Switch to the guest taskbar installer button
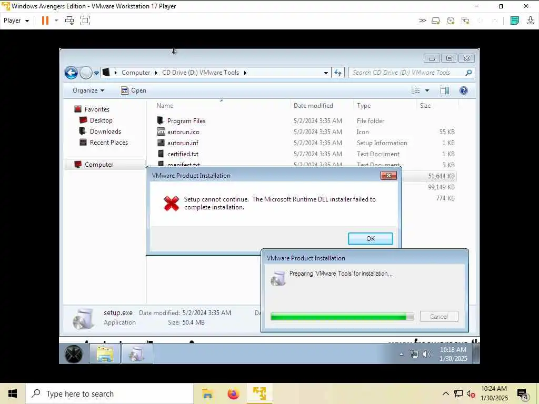 [137, 354]
